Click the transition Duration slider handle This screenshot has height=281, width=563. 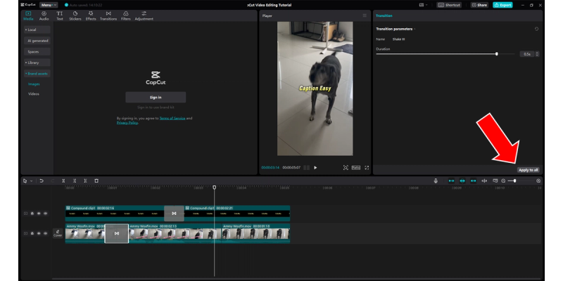point(497,53)
